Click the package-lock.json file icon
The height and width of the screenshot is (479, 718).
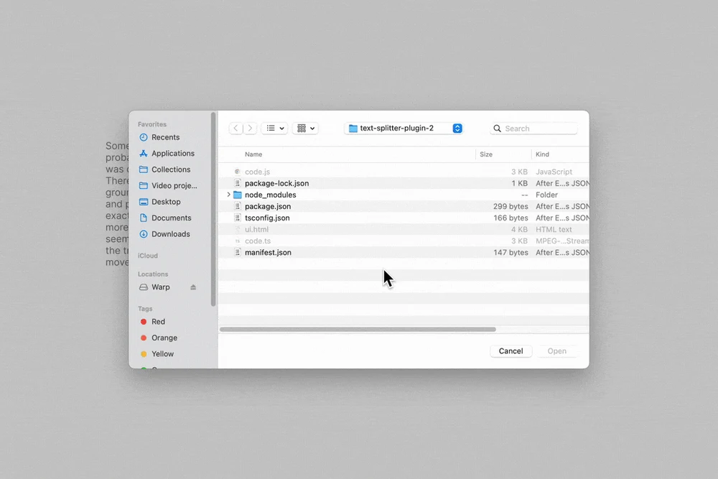pos(237,183)
